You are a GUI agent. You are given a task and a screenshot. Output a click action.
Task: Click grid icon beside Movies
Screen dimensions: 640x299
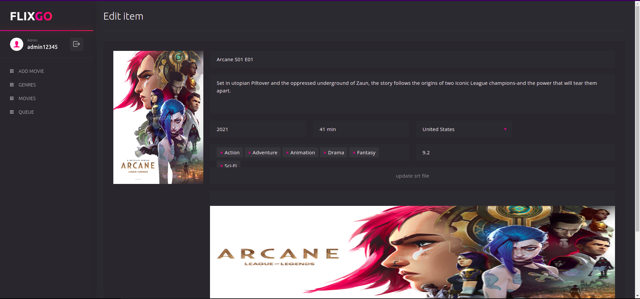[x=12, y=98]
